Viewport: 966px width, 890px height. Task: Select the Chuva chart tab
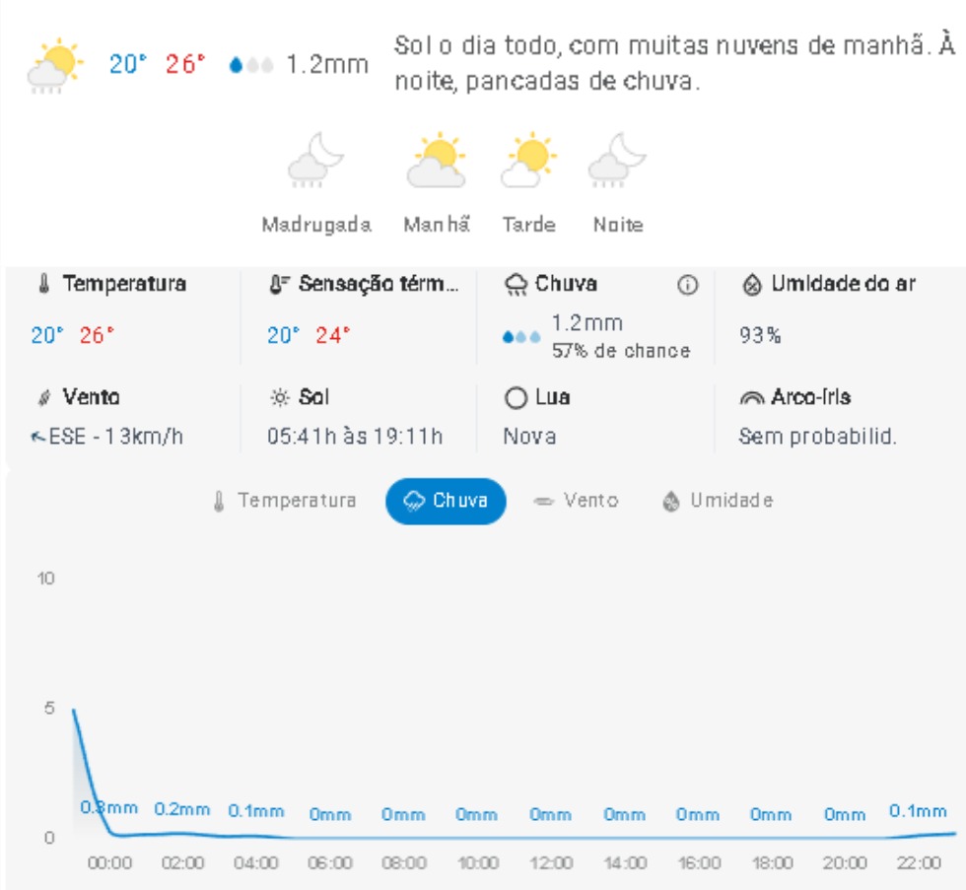click(x=446, y=501)
